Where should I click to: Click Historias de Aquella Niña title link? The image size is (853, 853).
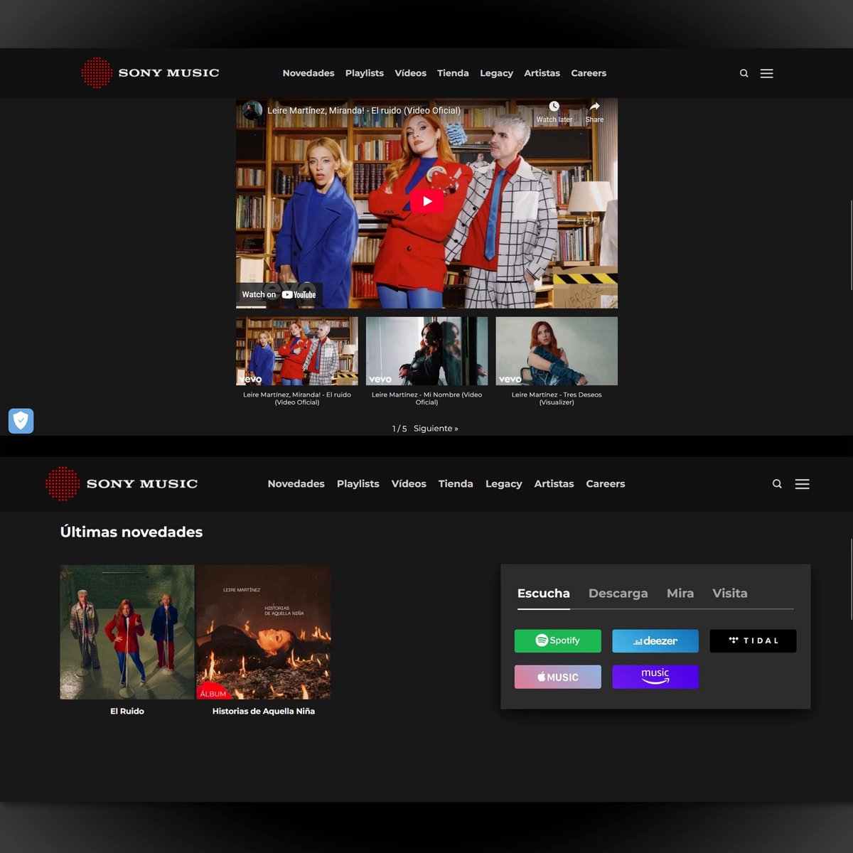264,711
